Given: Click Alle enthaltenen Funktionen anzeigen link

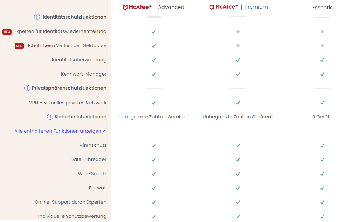Looking at the screenshot, I should tap(58, 131).
